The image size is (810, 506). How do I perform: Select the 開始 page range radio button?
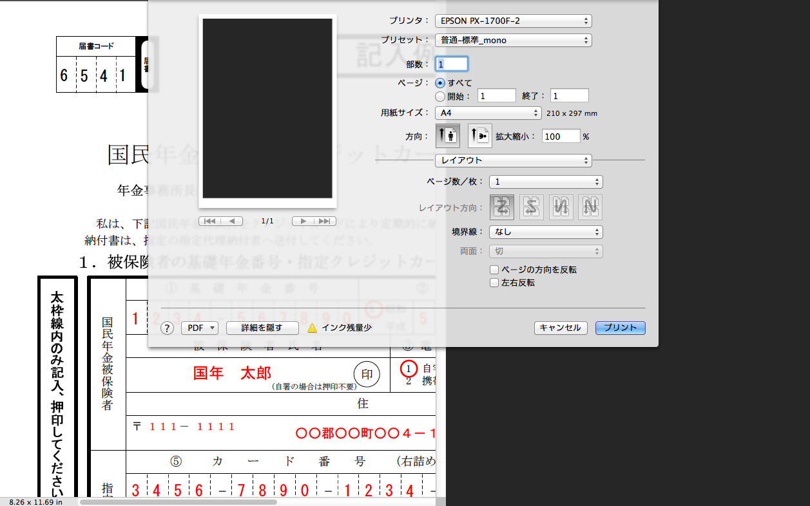[440, 96]
